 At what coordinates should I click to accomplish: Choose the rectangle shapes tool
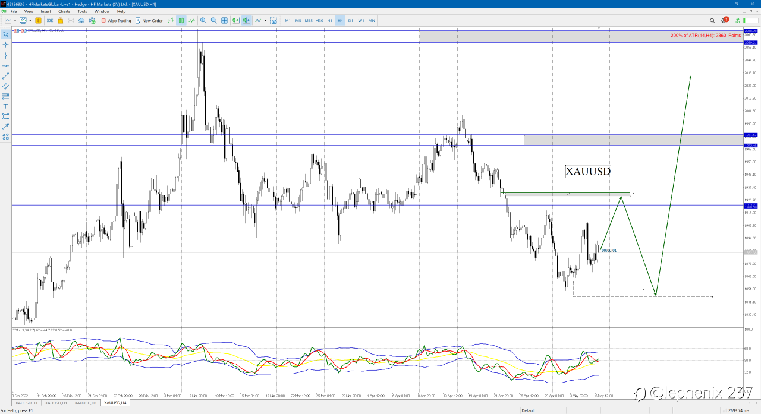5,116
